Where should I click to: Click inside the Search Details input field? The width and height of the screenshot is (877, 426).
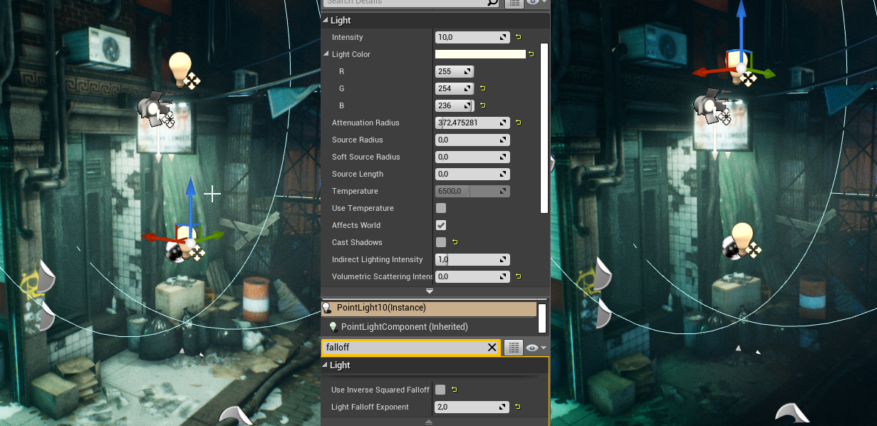coord(406,3)
